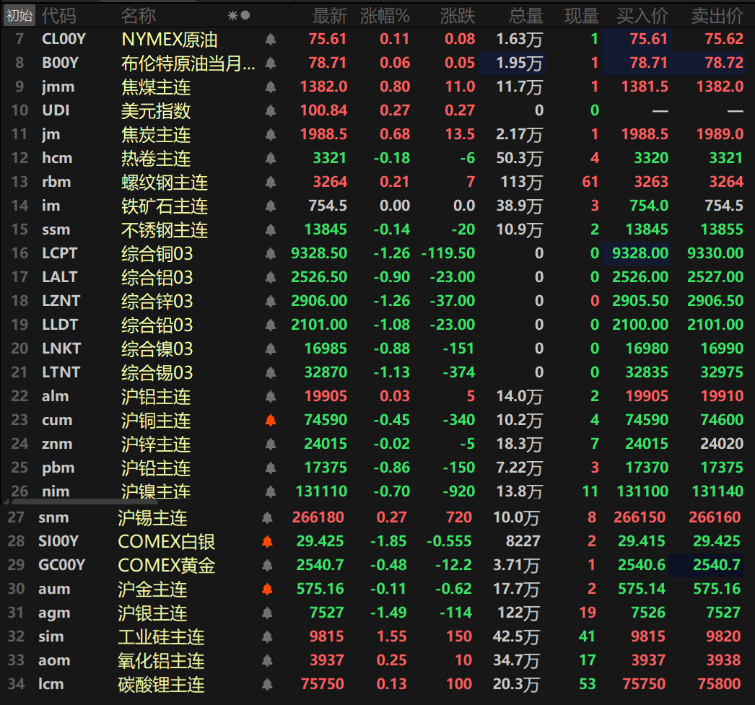Click the 碳酸锂主连 sell price 75800
Screen dimensions: 755x705
click(719, 684)
